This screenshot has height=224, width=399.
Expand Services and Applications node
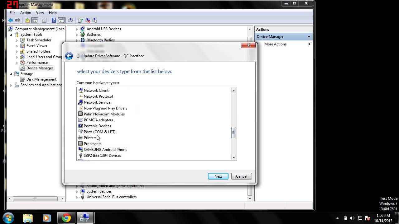point(11,85)
